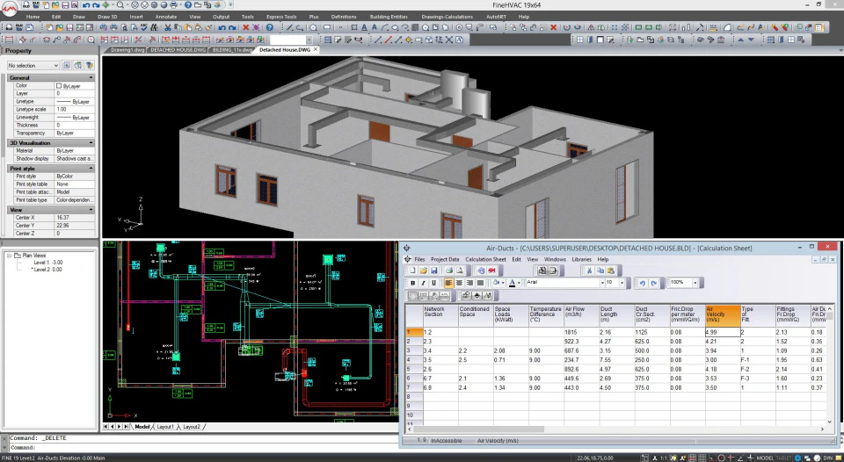This screenshot has width=844, height=462.
Task: Right align text in Air-Ducts sheet
Action: [469, 283]
